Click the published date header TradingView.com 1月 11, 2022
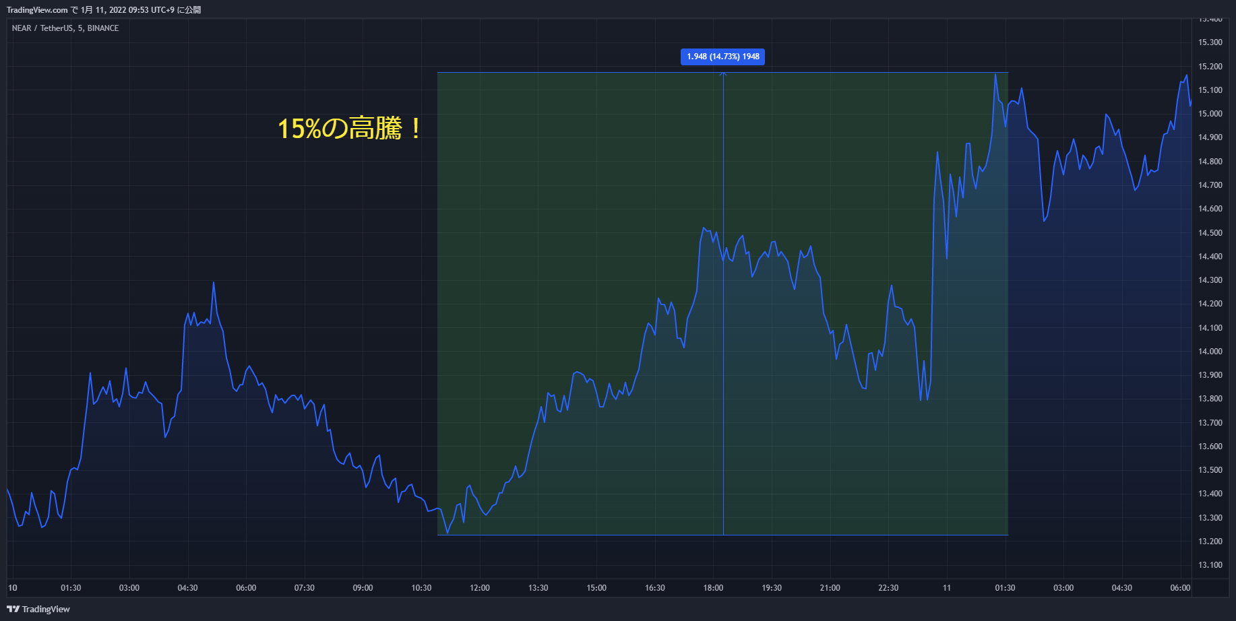Screen dimensions: 1236x621 pyautogui.click(x=104, y=10)
